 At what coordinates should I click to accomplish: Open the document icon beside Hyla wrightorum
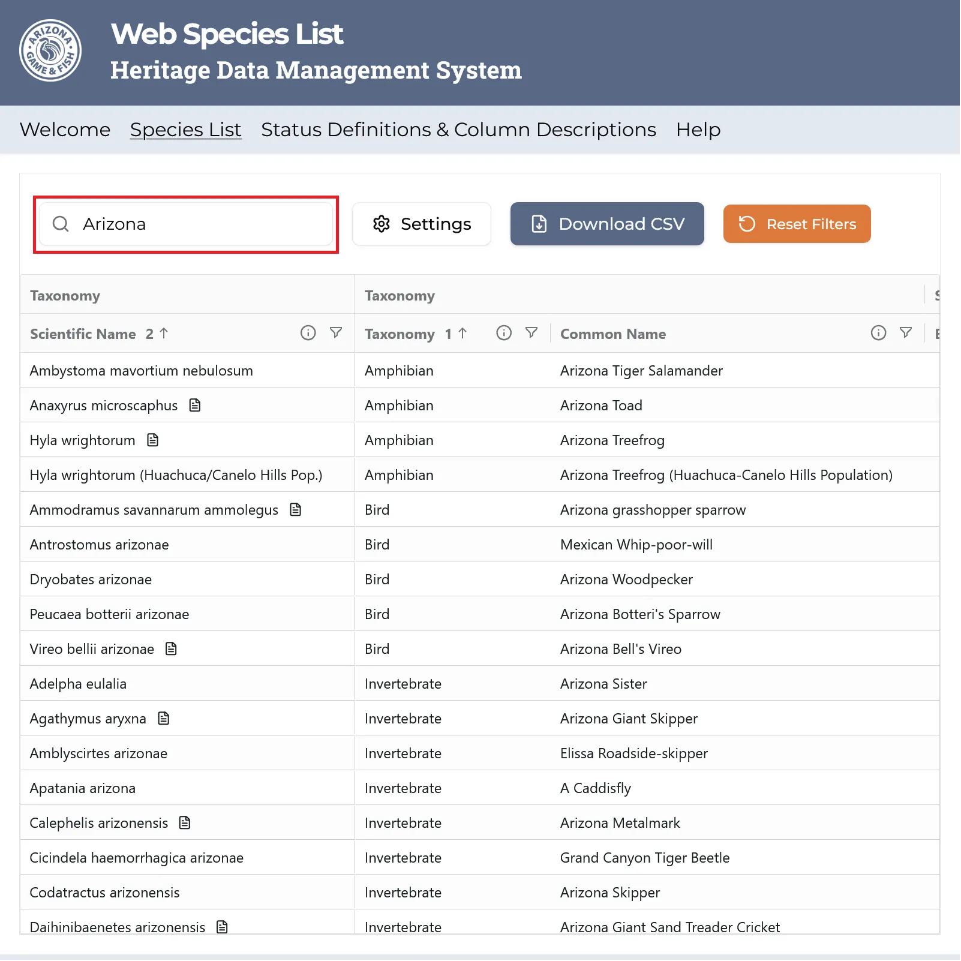point(153,440)
